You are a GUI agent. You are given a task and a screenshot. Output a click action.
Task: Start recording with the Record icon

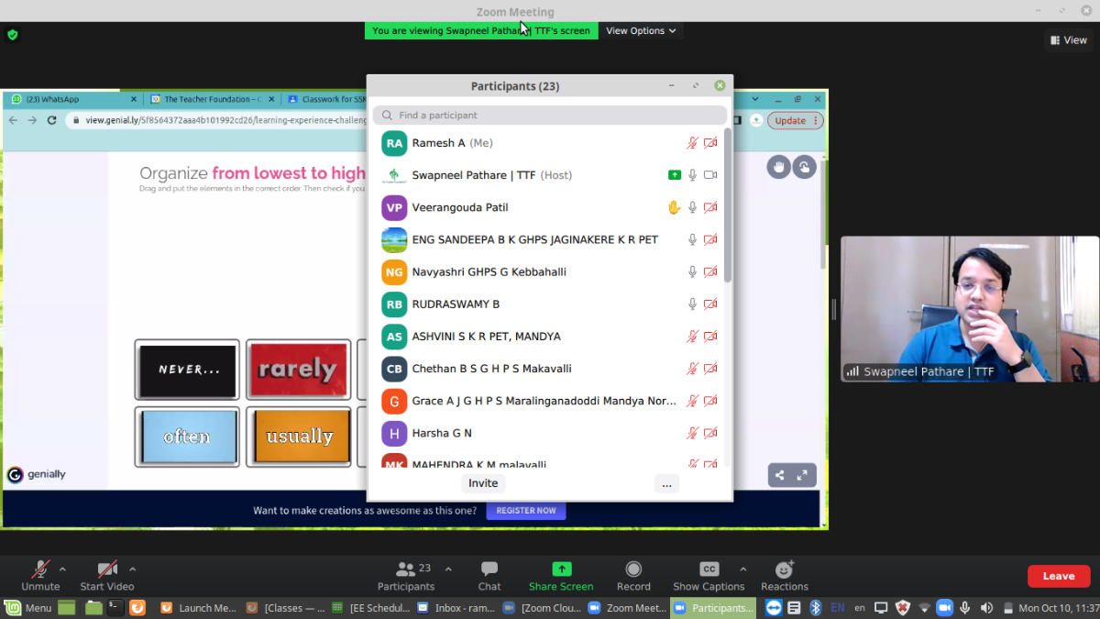coord(633,569)
